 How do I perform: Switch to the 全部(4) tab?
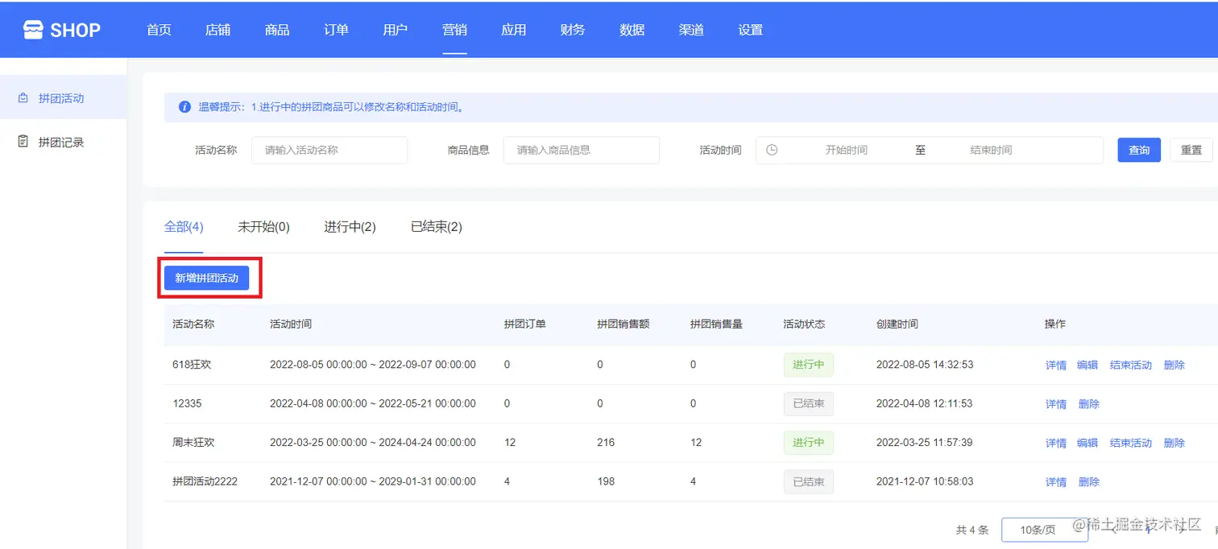pyautogui.click(x=184, y=227)
